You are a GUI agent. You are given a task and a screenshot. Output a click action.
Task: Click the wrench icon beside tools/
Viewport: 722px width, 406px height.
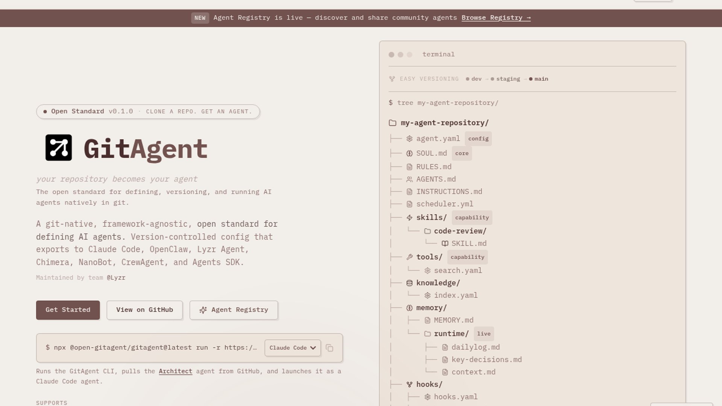410,257
